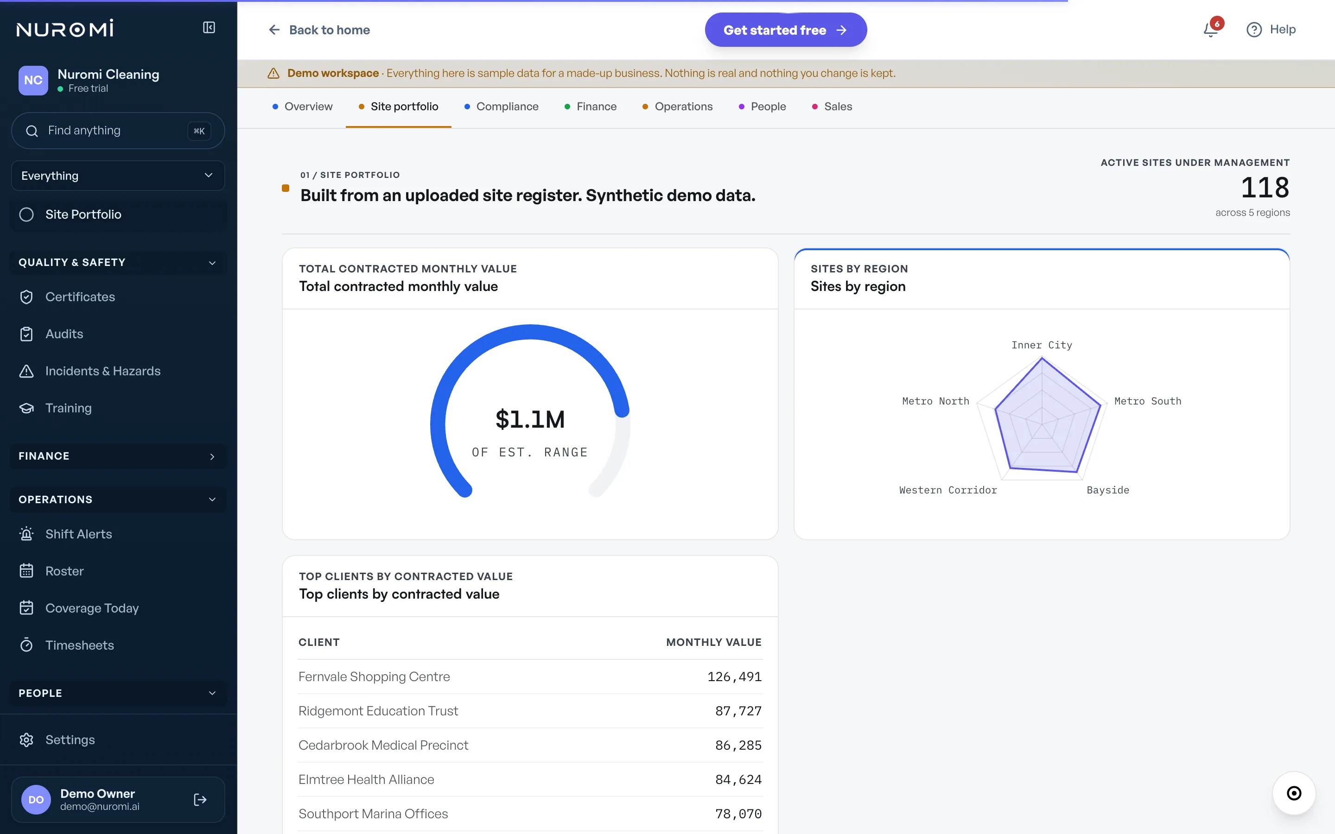Click the CLIENT column header
The width and height of the screenshot is (1335, 834).
pyautogui.click(x=319, y=642)
